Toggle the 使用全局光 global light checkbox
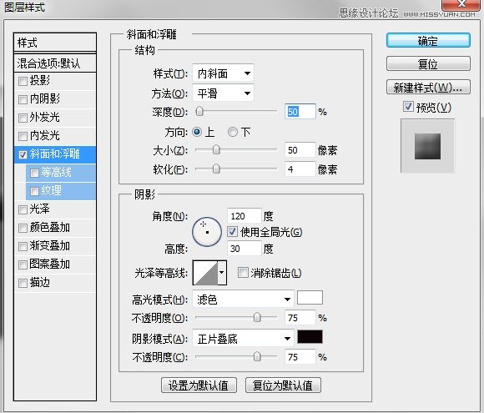This screenshot has height=413, width=484. click(x=232, y=231)
